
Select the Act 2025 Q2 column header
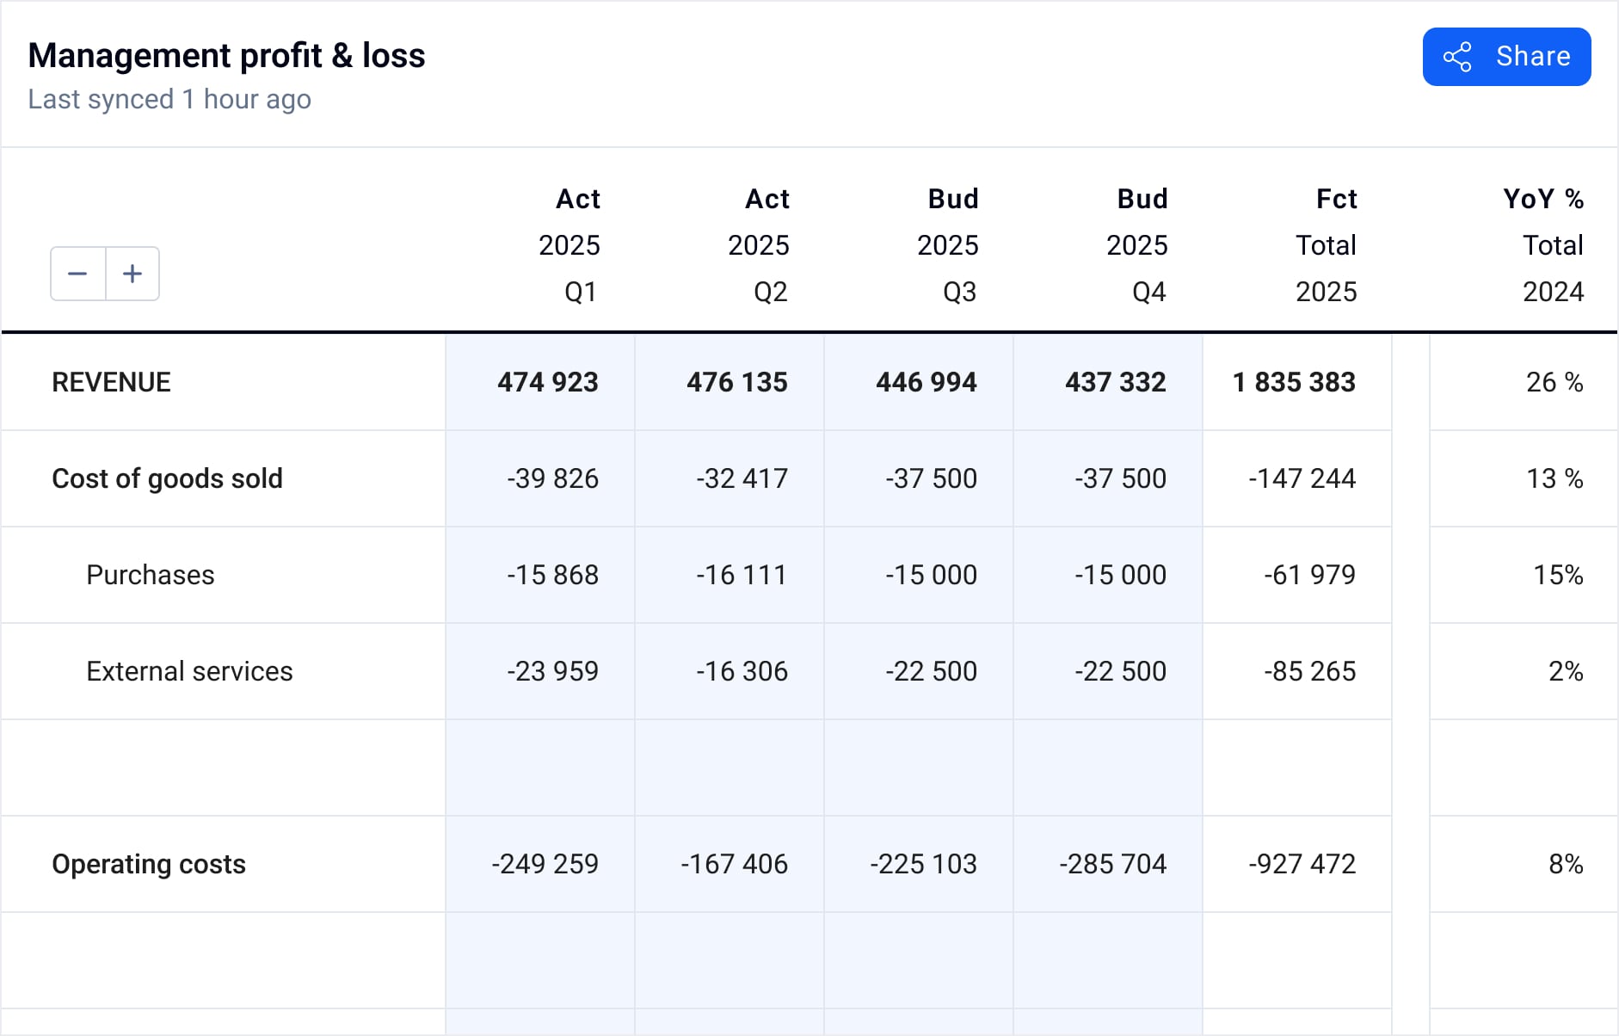click(759, 245)
